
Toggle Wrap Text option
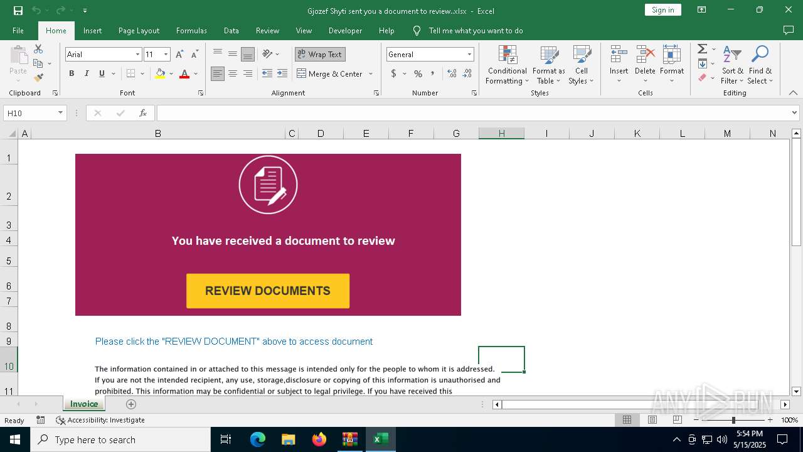click(320, 55)
